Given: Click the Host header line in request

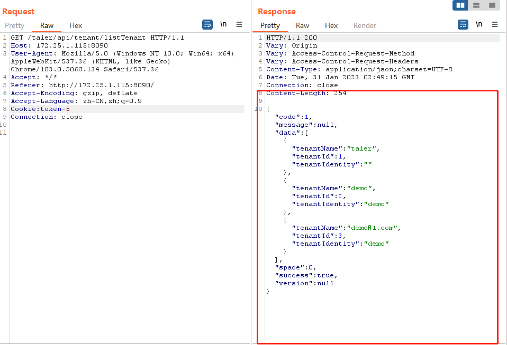Looking at the screenshot, I should click(x=59, y=45).
